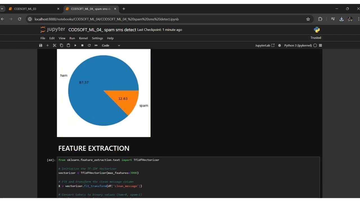The width and height of the screenshot is (360, 202).
Task: Open the browser extensions puzzle icon
Action: (x=320, y=19)
